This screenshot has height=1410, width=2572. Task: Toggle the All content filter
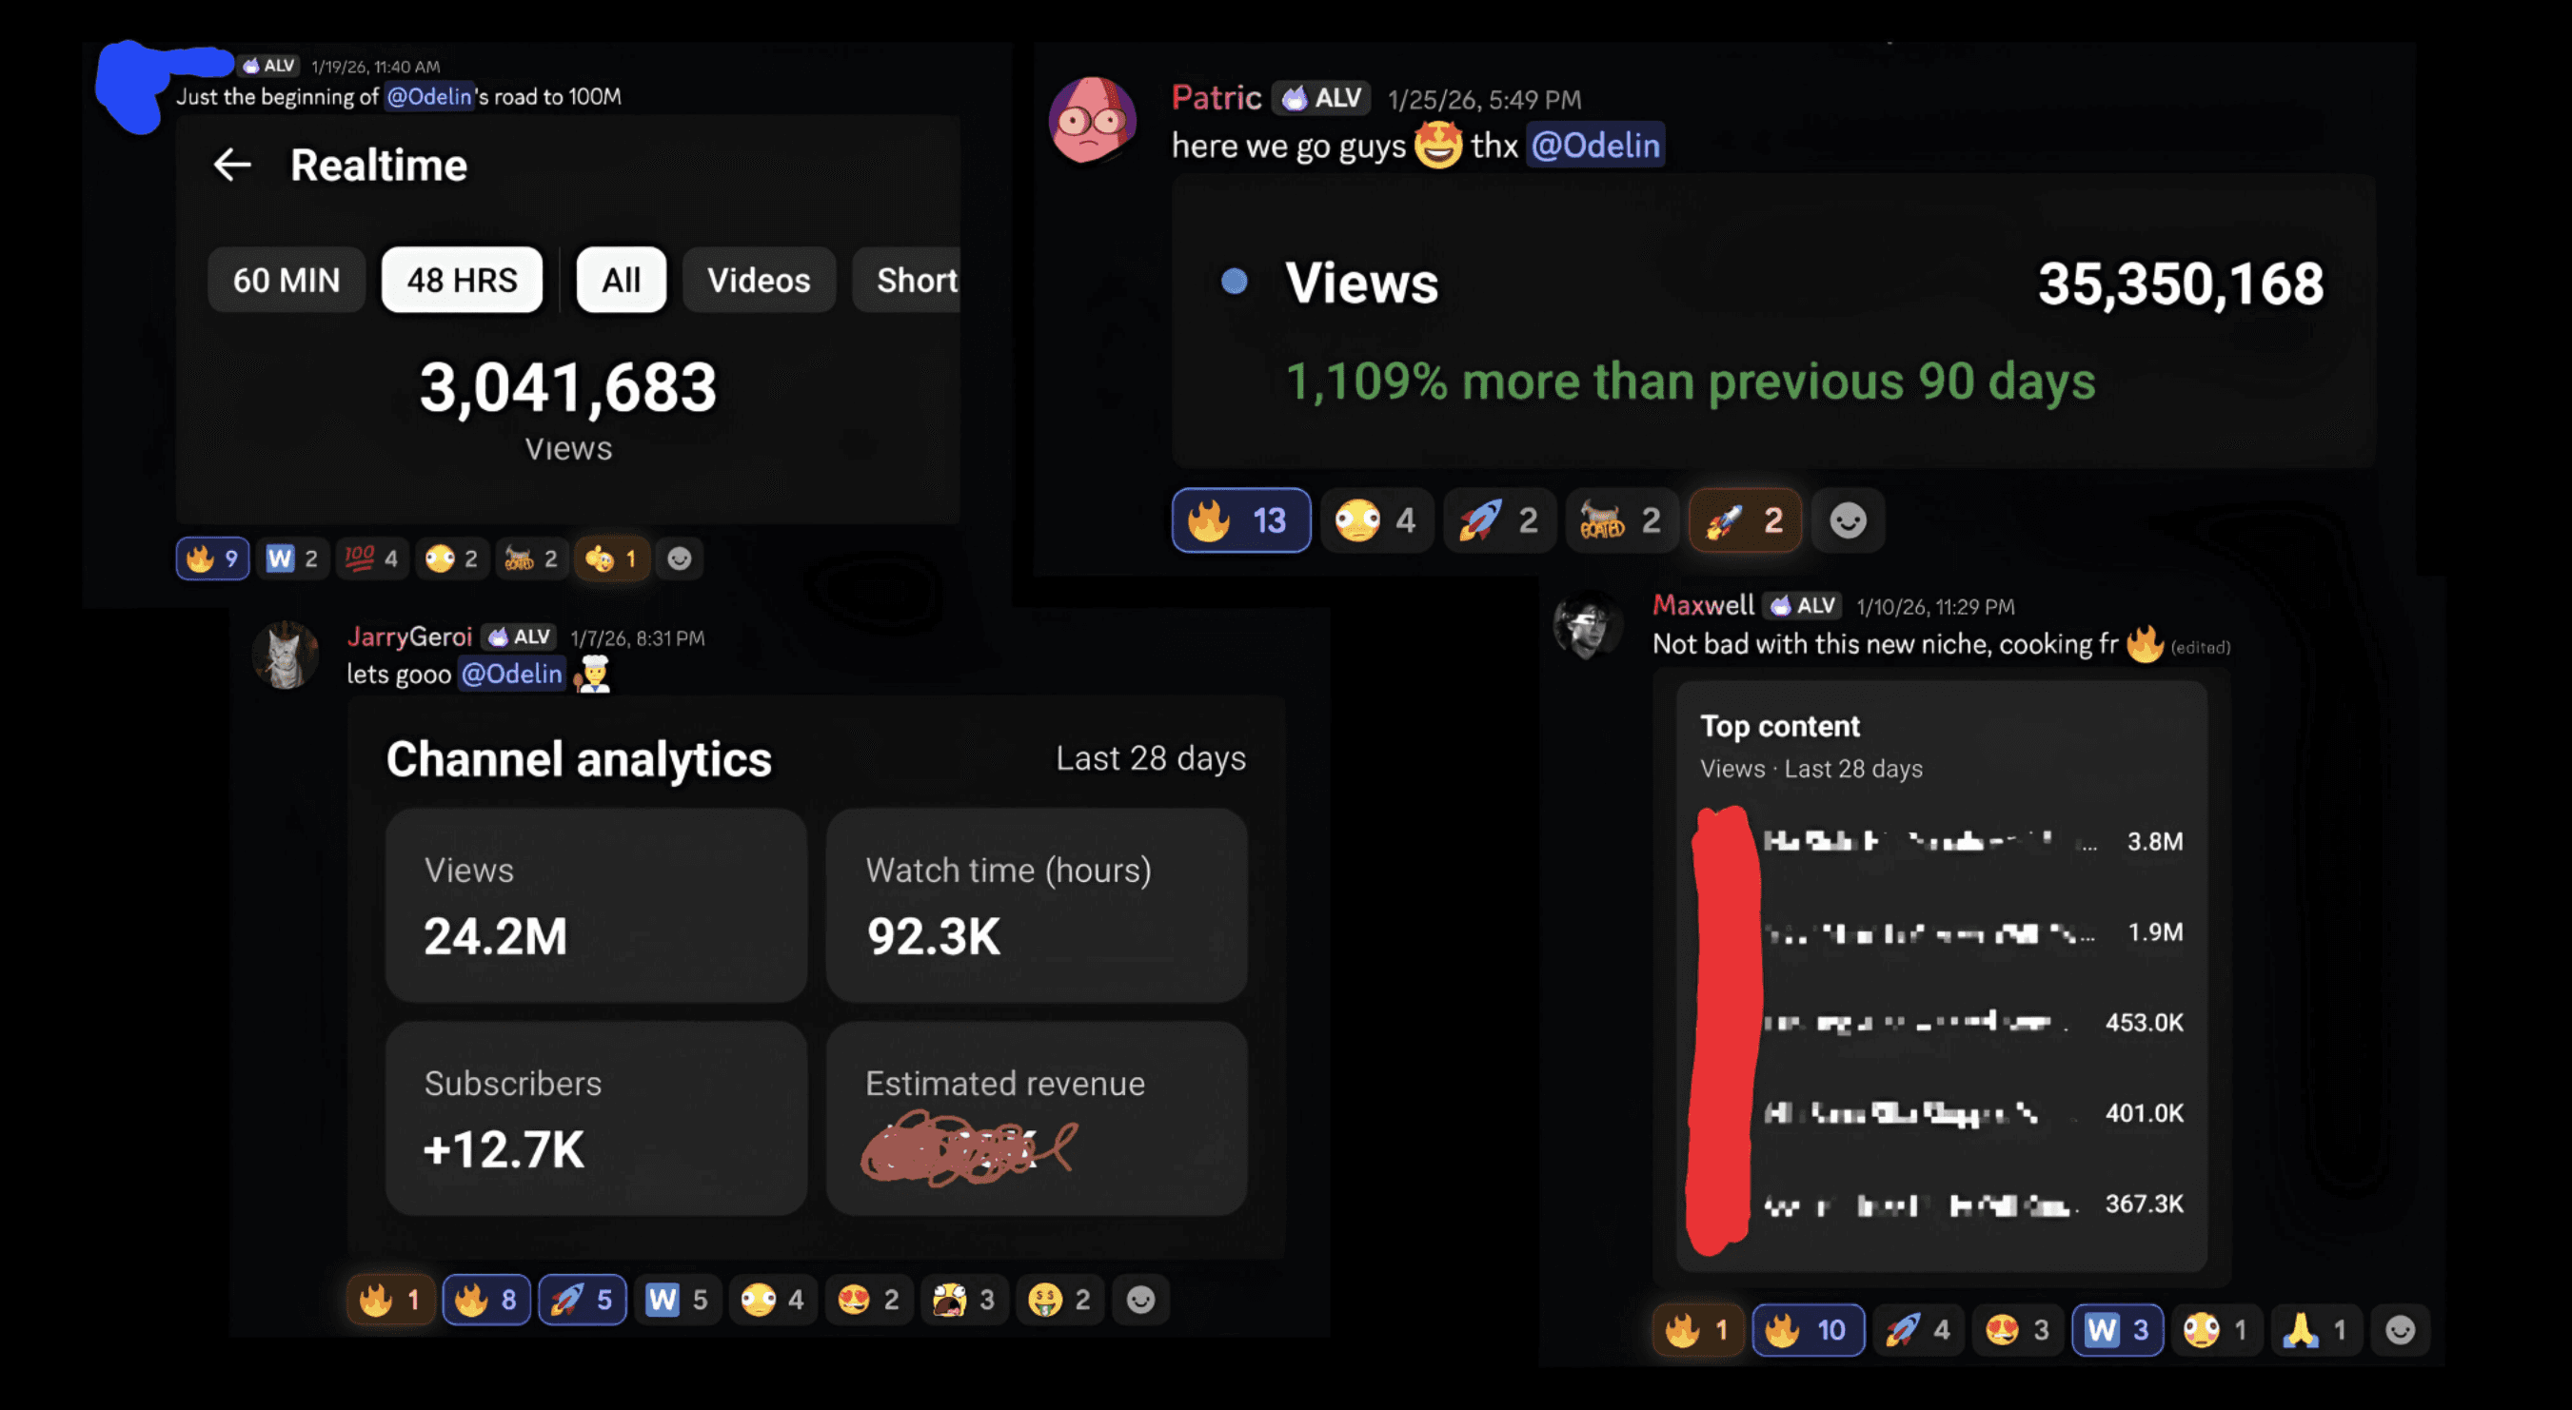click(x=621, y=281)
